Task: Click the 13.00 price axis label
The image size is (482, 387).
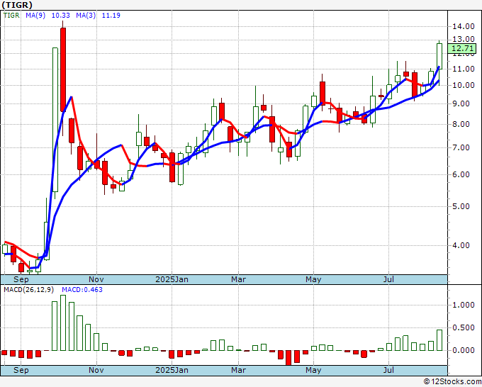Action: click(x=464, y=40)
